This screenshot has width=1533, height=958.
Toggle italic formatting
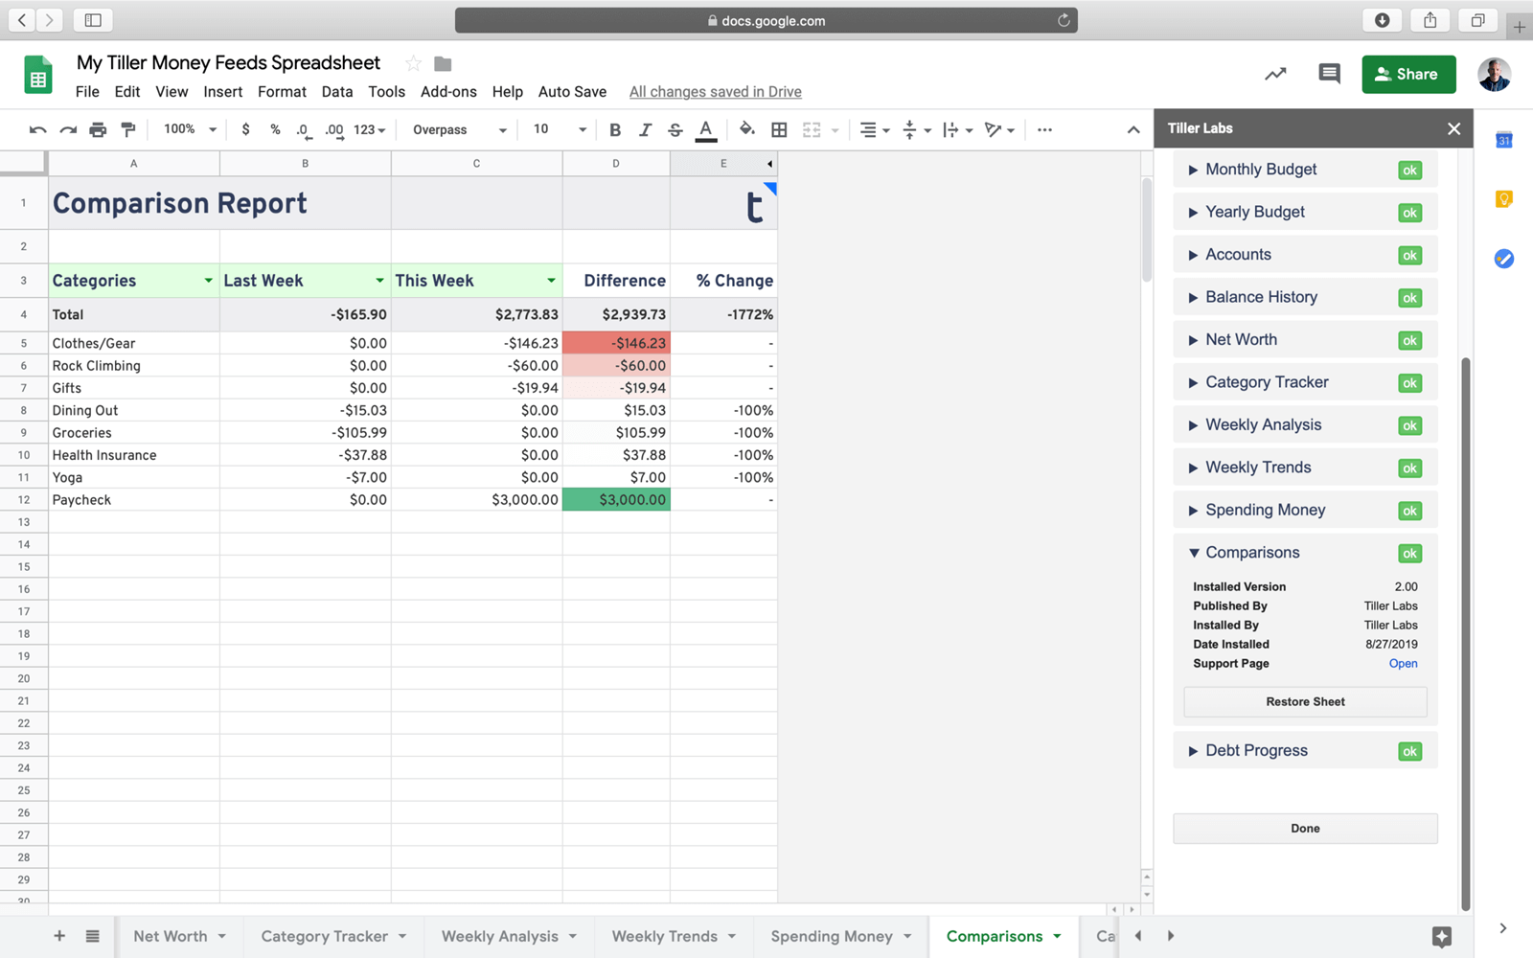click(x=645, y=130)
